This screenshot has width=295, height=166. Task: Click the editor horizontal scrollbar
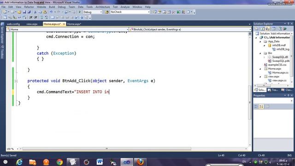(x=107, y=149)
